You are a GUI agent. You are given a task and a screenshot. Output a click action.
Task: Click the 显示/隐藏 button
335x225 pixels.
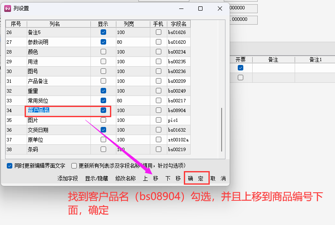tap(96, 178)
